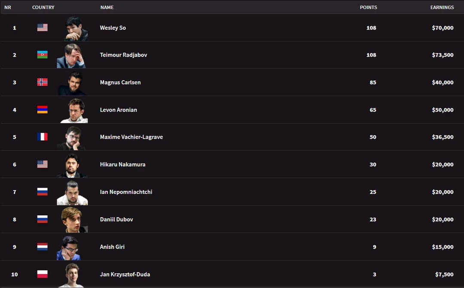Viewport: 464px width, 288px height.
Task: Click the Armenia flag beside Levon Aronian
Action: 42,110
